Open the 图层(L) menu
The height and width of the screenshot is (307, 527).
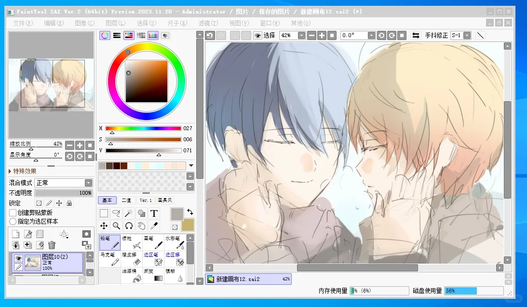coord(115,23)
